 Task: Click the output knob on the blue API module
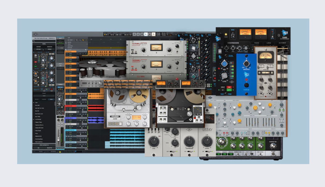tap(246, 64)
